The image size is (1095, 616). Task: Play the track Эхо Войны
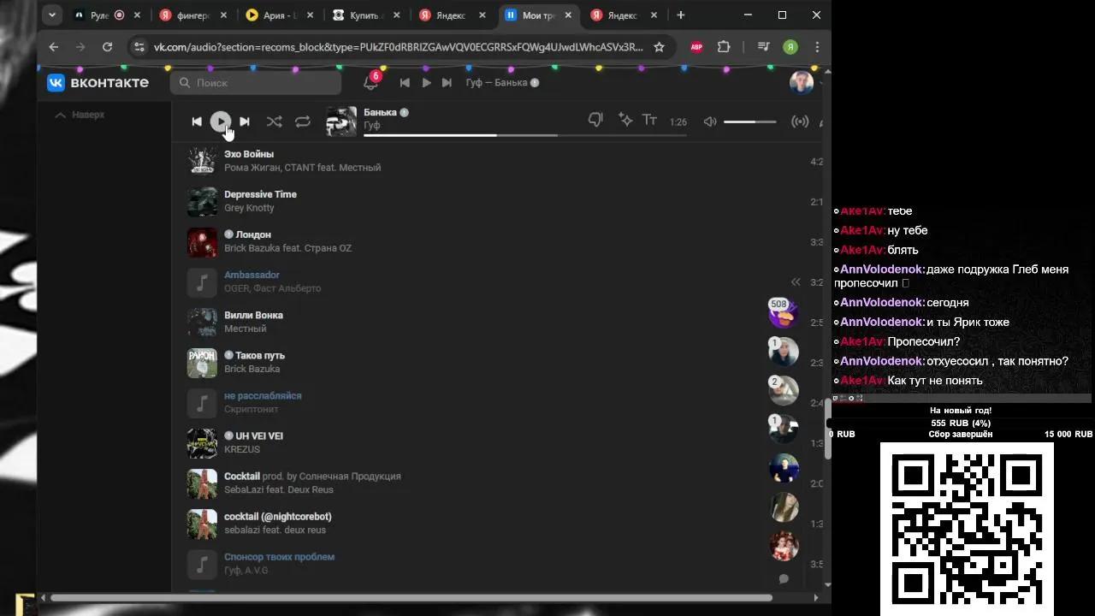pyautogui.click(x=249, y=154)
